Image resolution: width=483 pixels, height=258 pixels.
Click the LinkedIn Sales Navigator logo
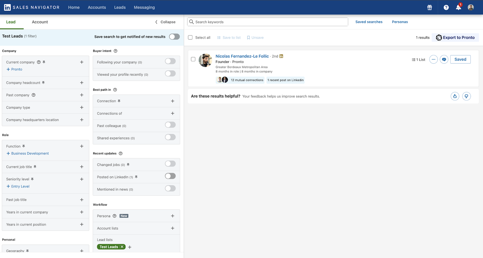[32, 7]
